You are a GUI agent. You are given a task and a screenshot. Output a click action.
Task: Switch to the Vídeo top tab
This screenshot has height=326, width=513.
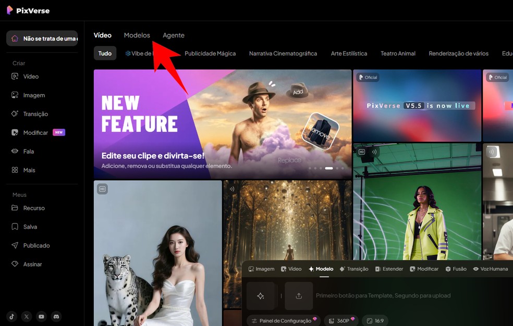point(102,35)
